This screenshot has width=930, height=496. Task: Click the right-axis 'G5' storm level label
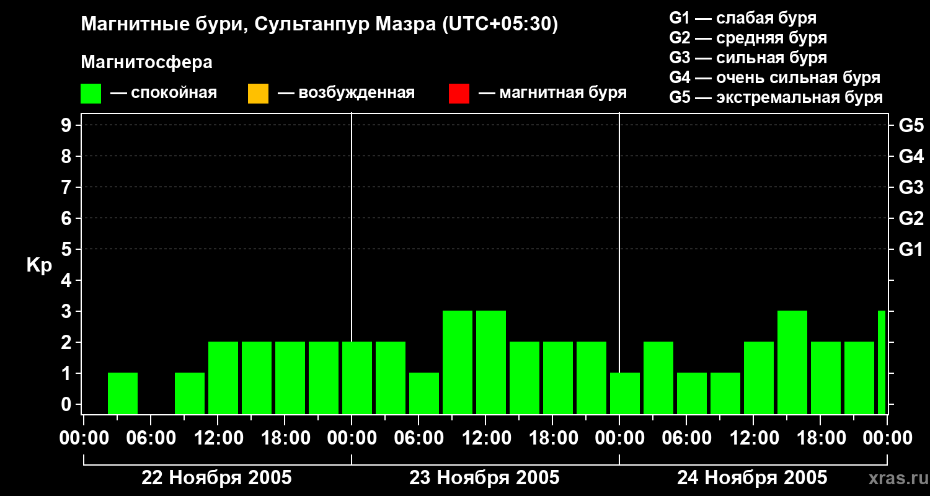point(911,125)
